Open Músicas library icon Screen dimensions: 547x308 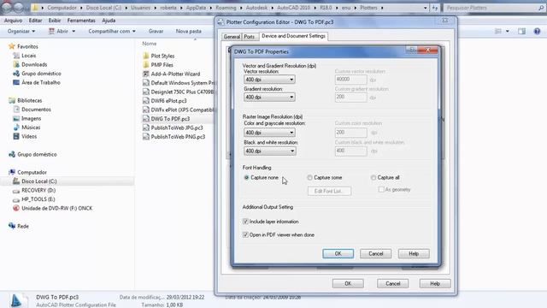click(x=16, y=127)
